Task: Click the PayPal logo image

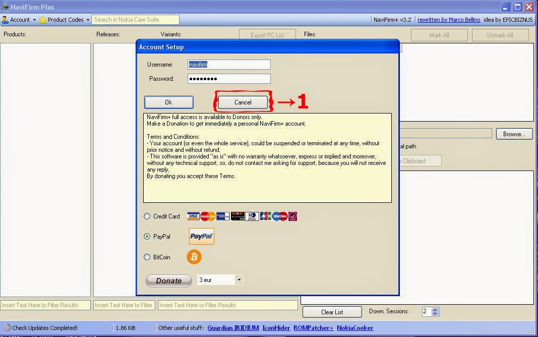Action: (201, 237)
